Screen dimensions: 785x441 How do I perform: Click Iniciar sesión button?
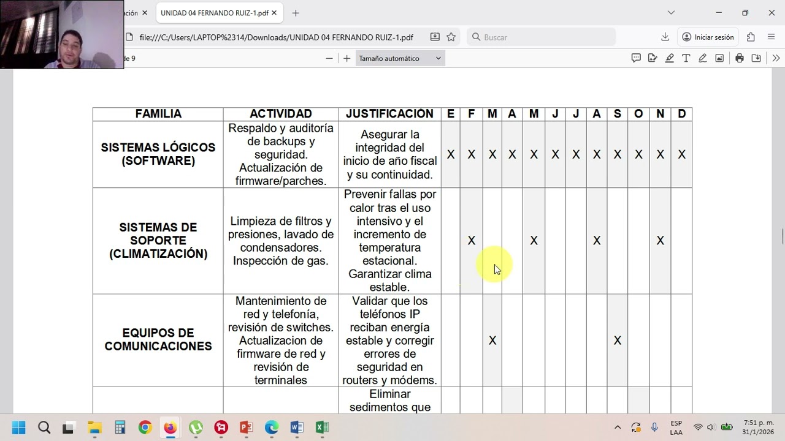708,37
